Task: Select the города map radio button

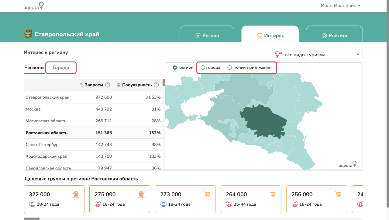Action: click(x=203, y=68)
